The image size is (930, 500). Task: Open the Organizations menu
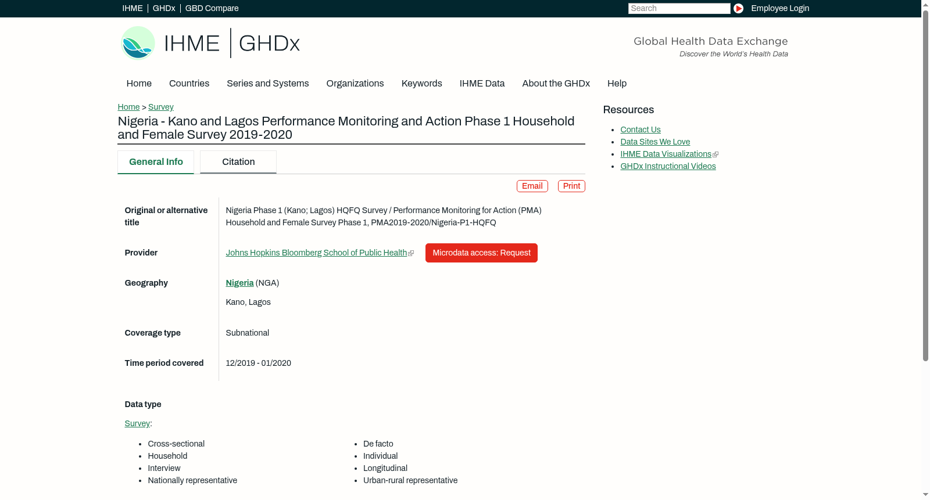pyautogui.click(x=355, y=84)
